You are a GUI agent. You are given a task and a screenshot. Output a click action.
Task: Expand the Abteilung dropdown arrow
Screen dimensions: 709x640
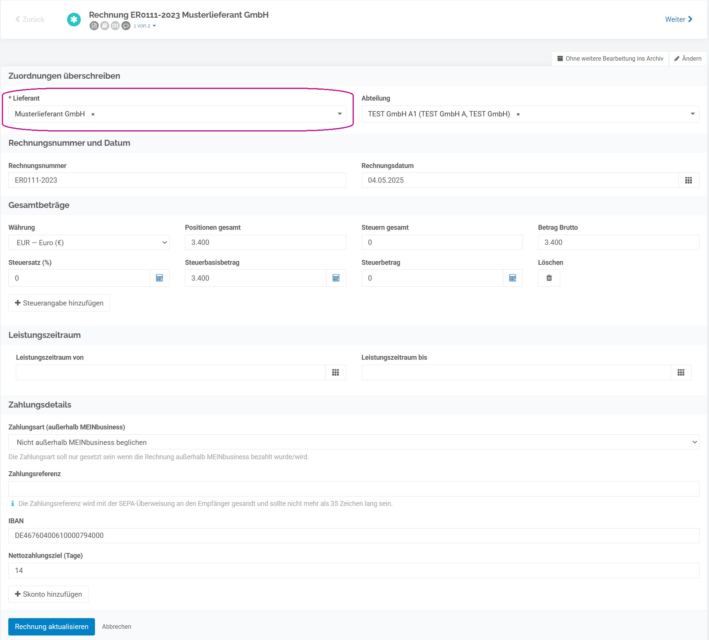pyautogui.click(x=692, y=114)
